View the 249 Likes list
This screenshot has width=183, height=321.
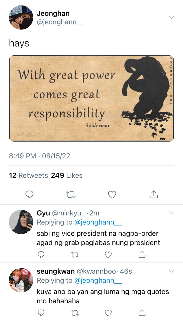[67, 175]
